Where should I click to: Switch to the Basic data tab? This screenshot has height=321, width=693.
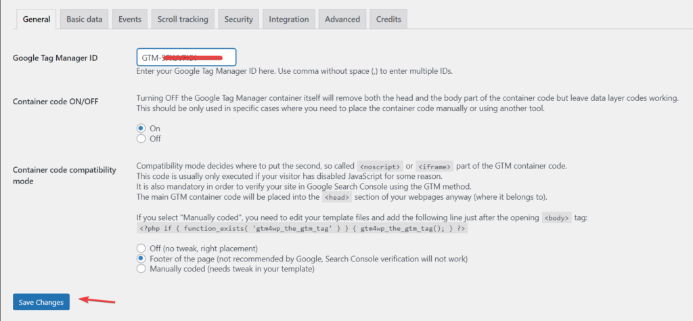point(84,19)
